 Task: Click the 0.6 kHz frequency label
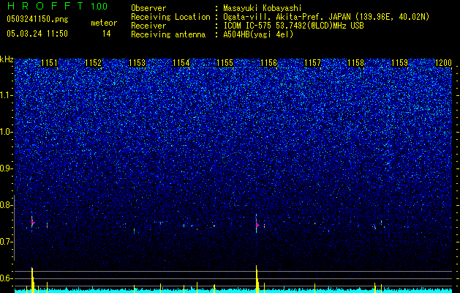coord(7,278)
